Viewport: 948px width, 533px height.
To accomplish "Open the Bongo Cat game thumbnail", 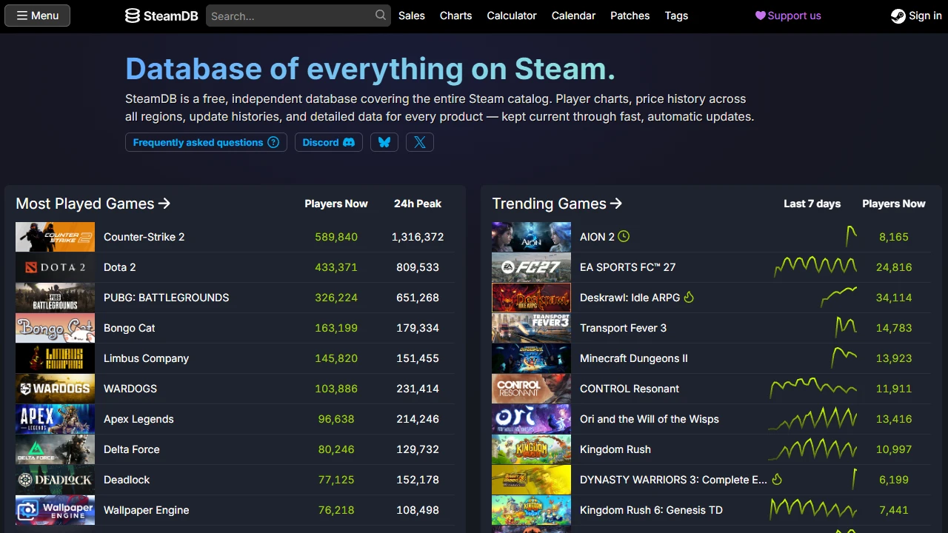I will tap(55, 328).
